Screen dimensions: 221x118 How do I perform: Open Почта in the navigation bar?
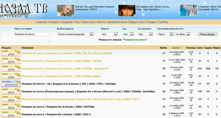pos(101,22)
